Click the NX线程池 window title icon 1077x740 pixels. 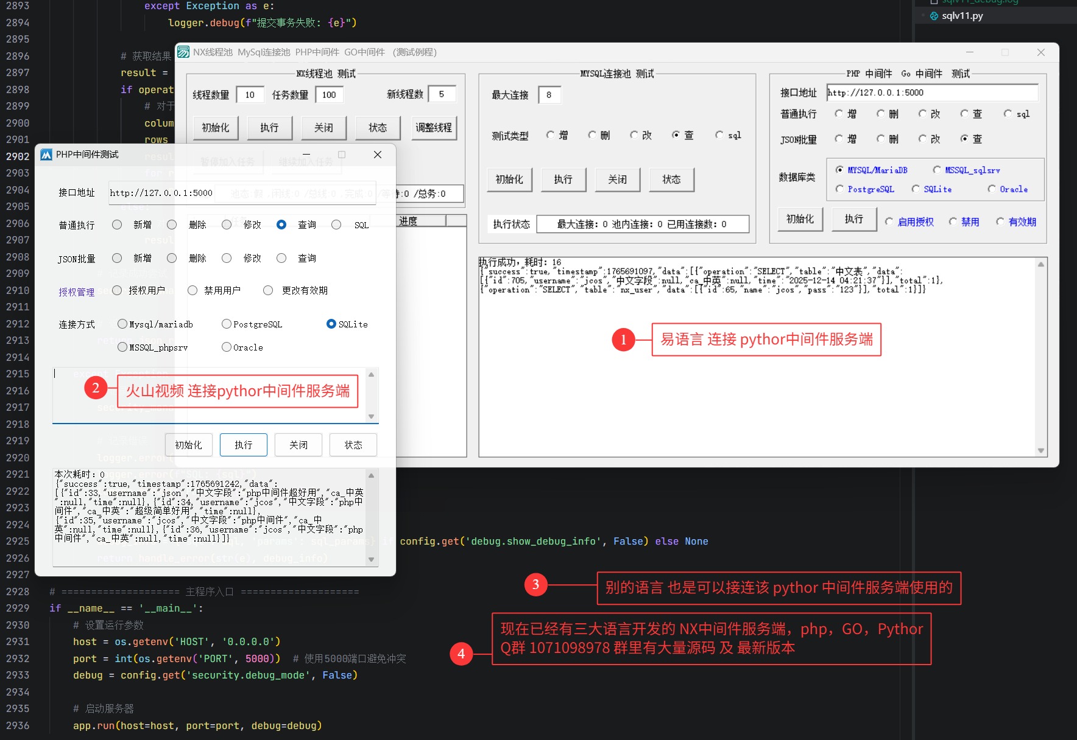(183, 52)
